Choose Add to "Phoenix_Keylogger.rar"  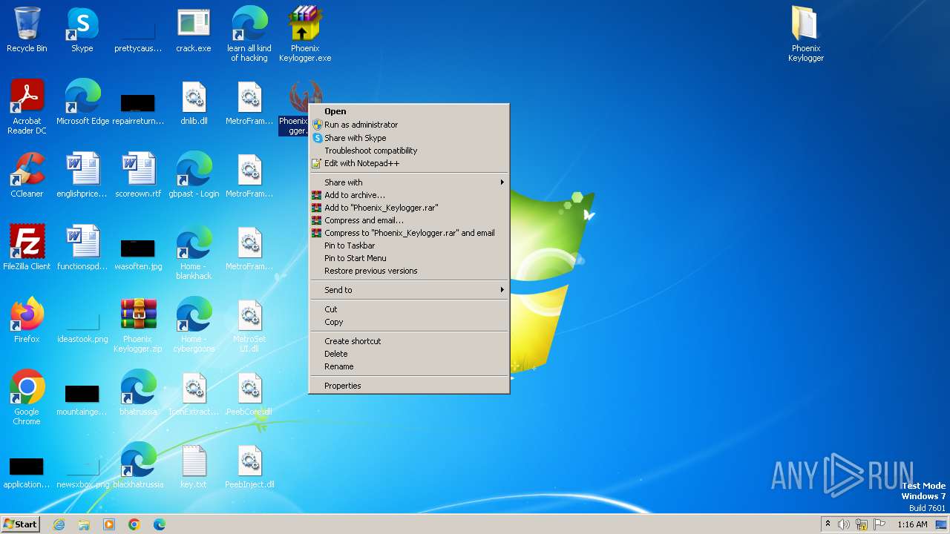pos(409,208)
